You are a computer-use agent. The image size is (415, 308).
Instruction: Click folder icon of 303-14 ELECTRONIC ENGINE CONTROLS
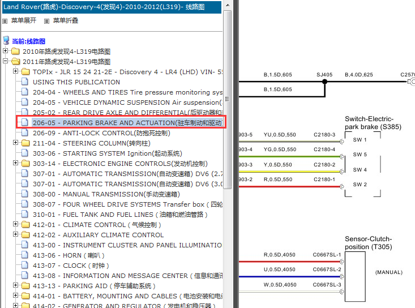point(25,163)
